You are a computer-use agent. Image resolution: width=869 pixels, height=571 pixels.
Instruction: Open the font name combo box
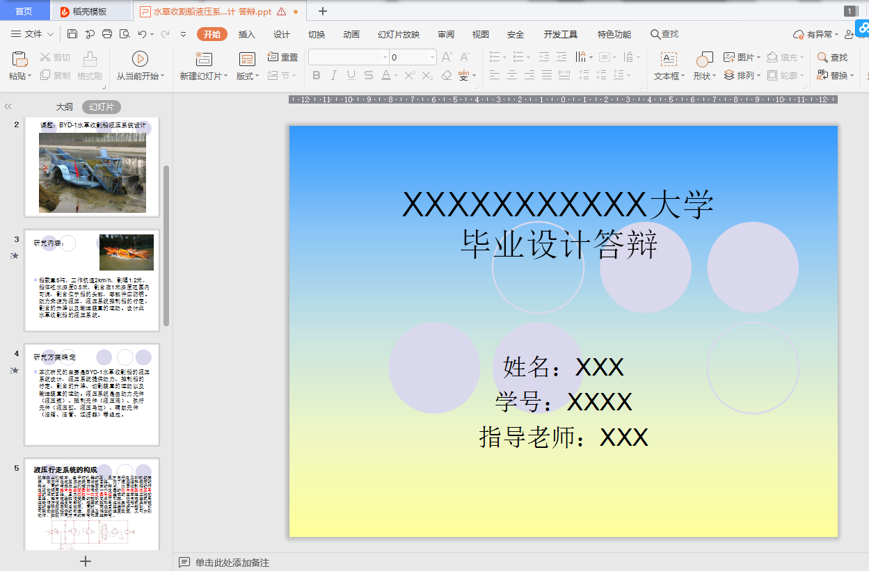(x=349, y=57)
